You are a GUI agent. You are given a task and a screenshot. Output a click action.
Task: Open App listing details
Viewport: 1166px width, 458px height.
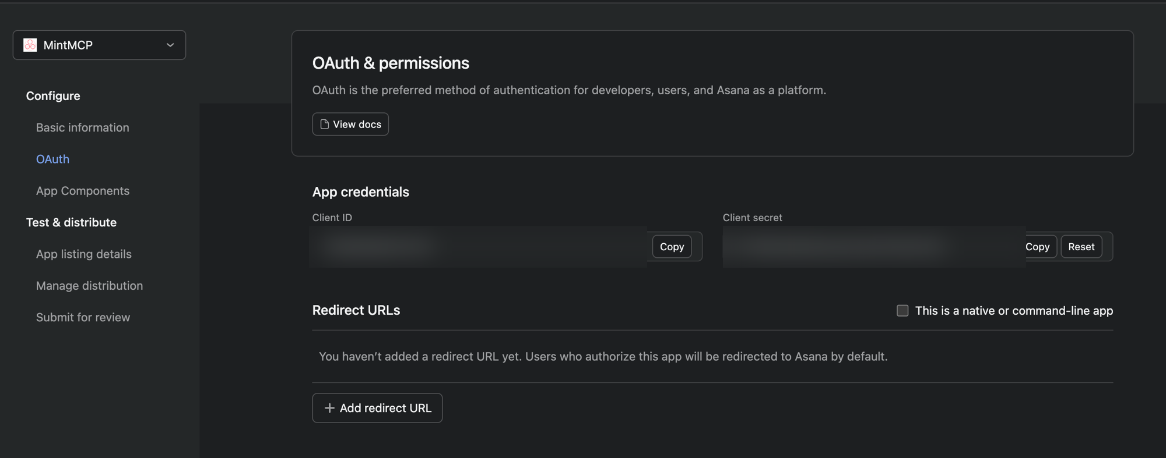point(84,254)
